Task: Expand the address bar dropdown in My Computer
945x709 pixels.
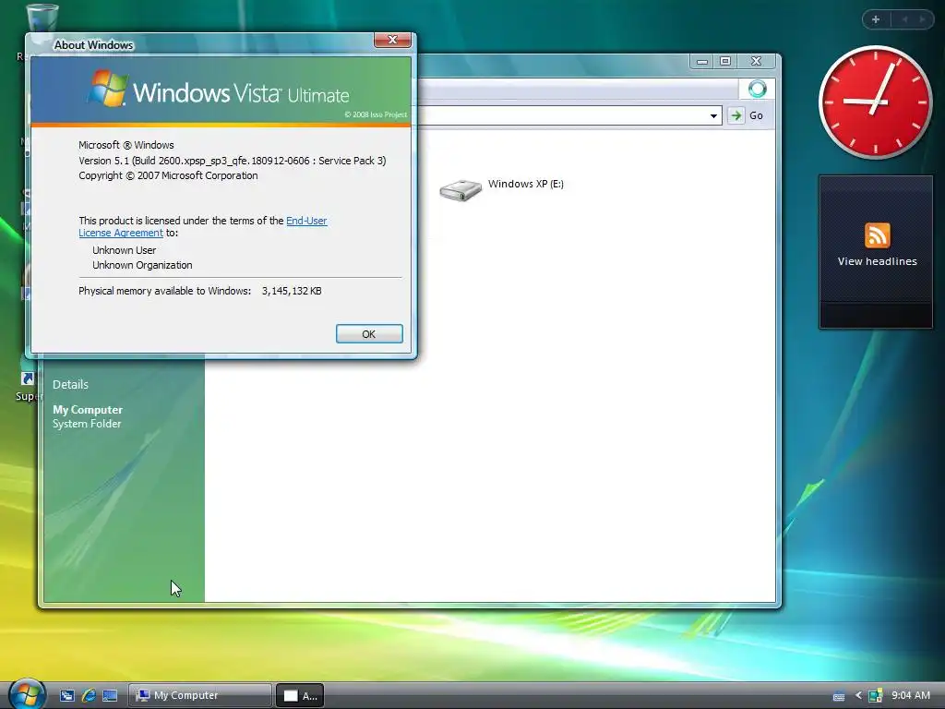Action: [x=713, y=115]
